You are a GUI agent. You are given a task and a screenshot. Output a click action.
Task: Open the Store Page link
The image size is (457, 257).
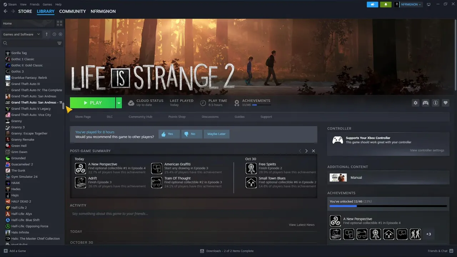click(83, 117)
